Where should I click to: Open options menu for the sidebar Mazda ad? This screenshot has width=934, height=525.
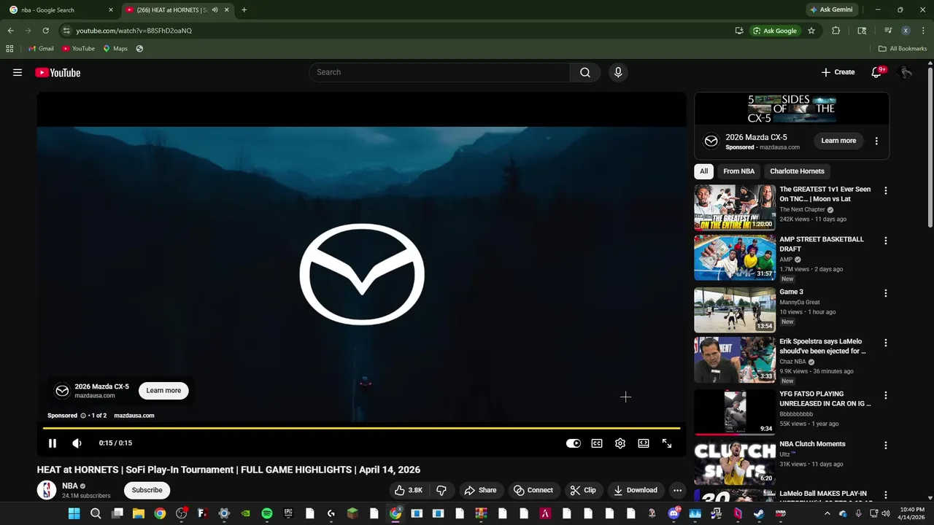[x=876, y=141]
